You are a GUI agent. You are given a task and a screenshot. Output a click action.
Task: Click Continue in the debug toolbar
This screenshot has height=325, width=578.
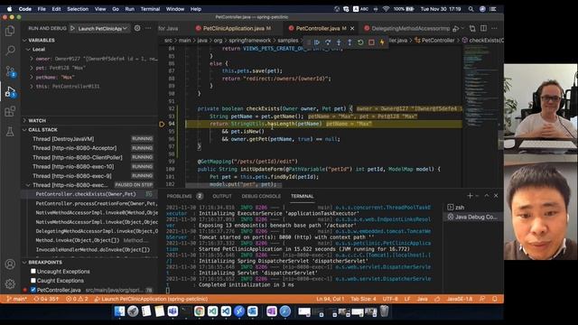pos(317,42)
